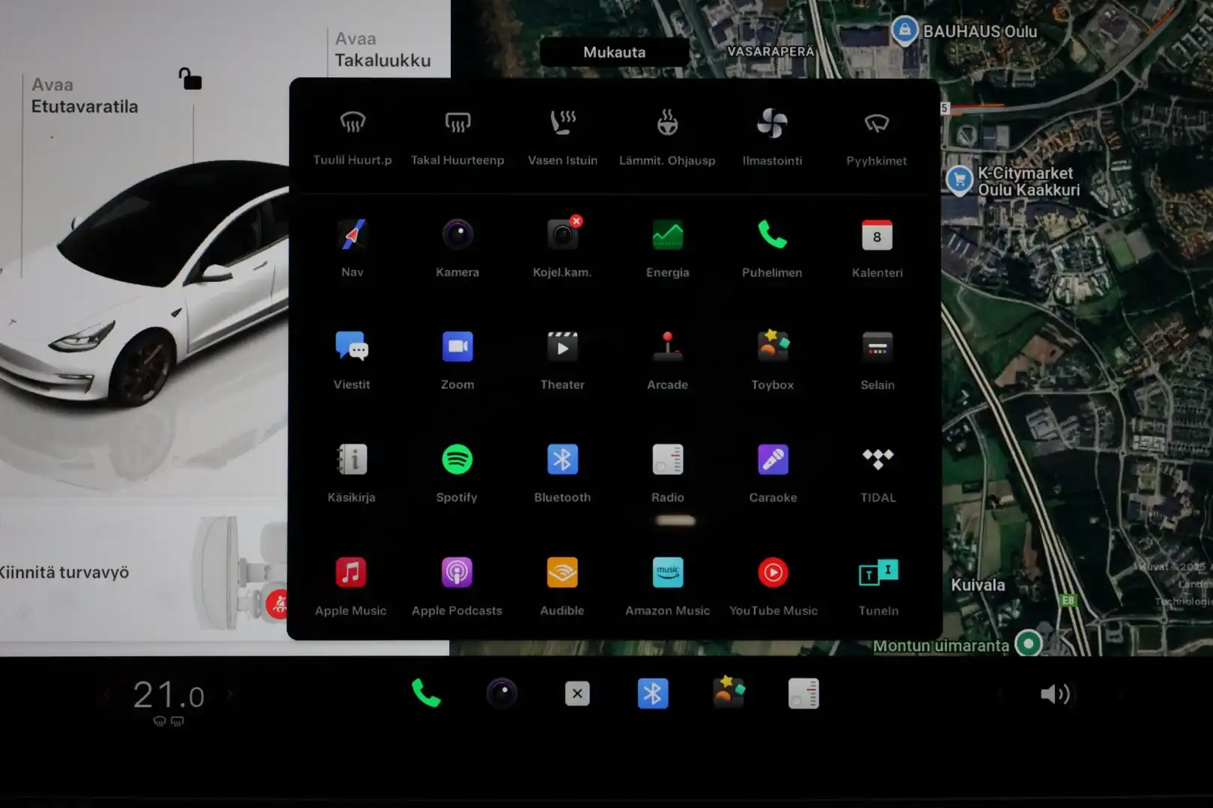Open Apple Podcasts

(x=457, y=587)
